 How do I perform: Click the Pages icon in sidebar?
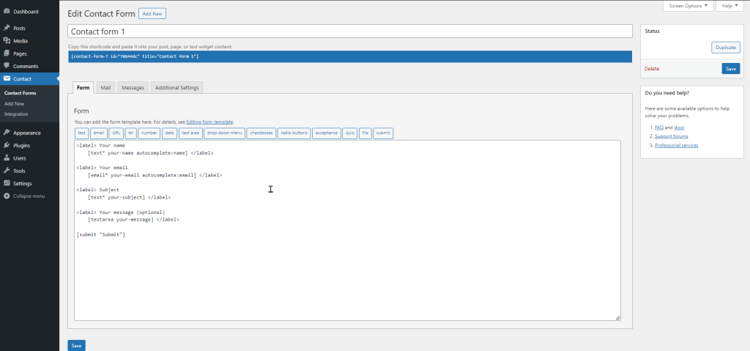(x=7, y=53)
